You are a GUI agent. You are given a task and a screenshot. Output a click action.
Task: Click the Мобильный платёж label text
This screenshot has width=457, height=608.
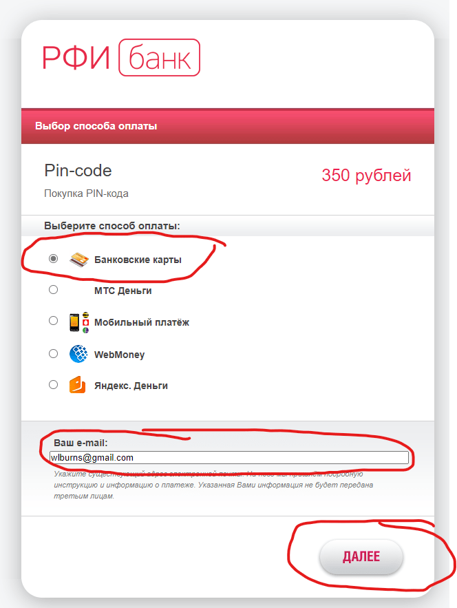142,323
